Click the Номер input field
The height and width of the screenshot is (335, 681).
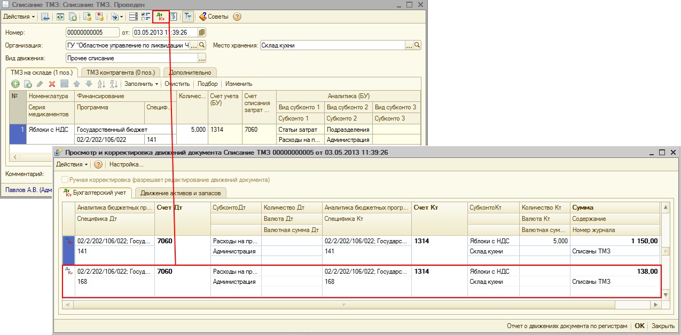[x=92, y=33]
